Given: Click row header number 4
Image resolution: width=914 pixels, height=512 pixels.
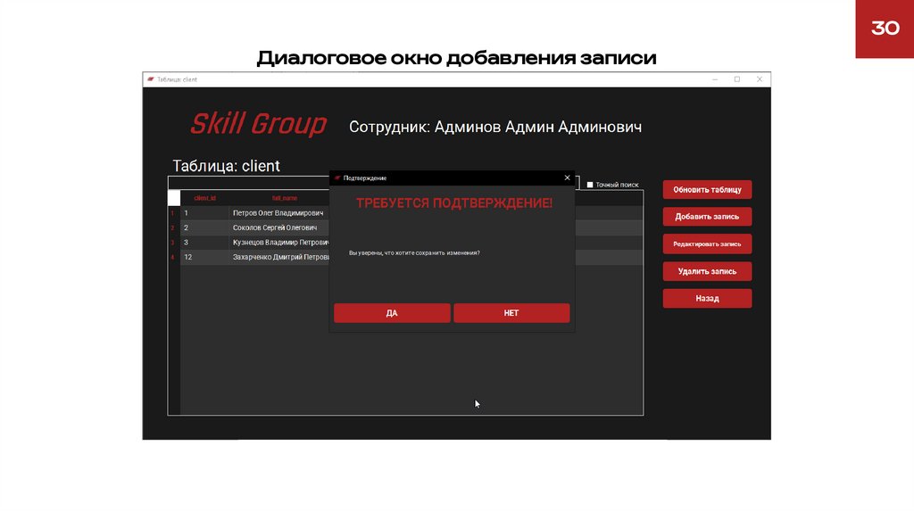Looking at the screenshot, I should point(172,257).
